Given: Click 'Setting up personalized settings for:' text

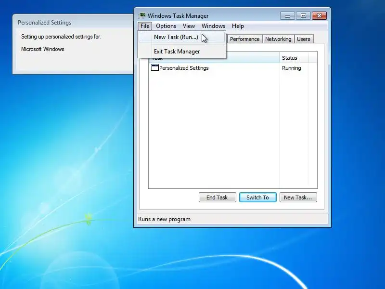Looking at the screenshot, I should pos(61,37).
